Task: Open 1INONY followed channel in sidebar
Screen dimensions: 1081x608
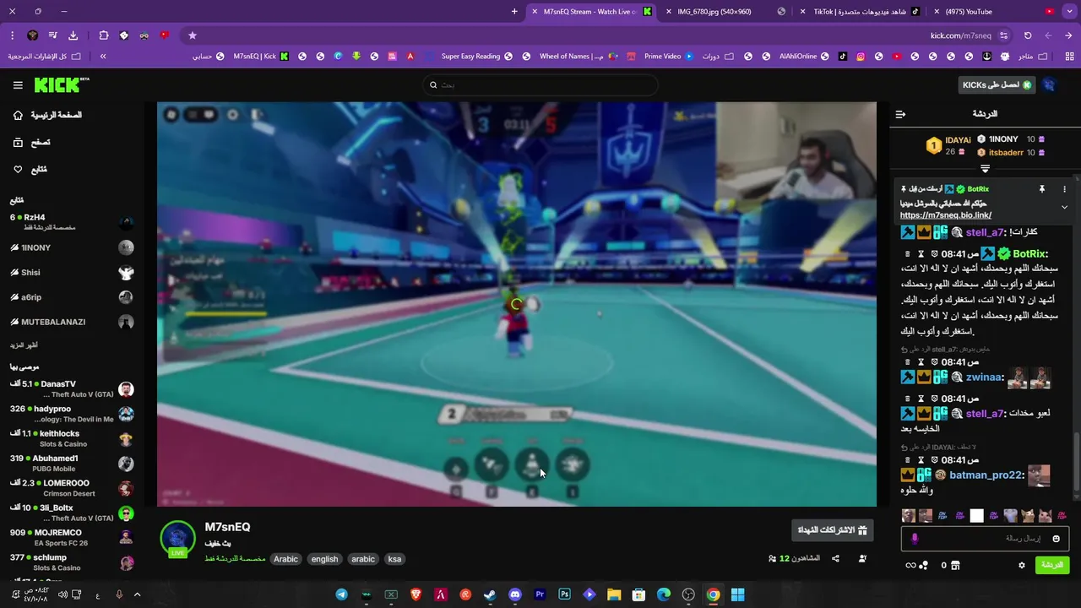Action: pos(72,247)
